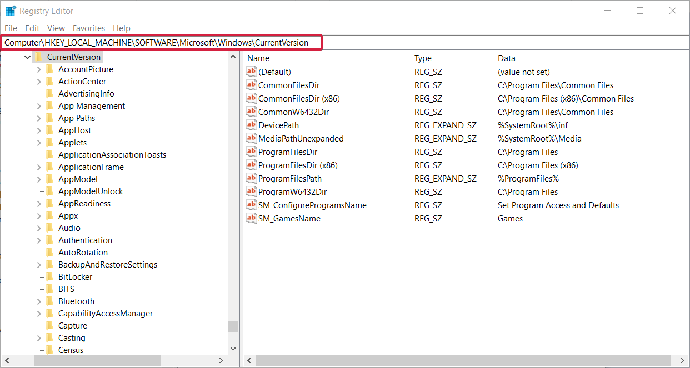
Task: Open the Edit menu
Action: (32, 28)
